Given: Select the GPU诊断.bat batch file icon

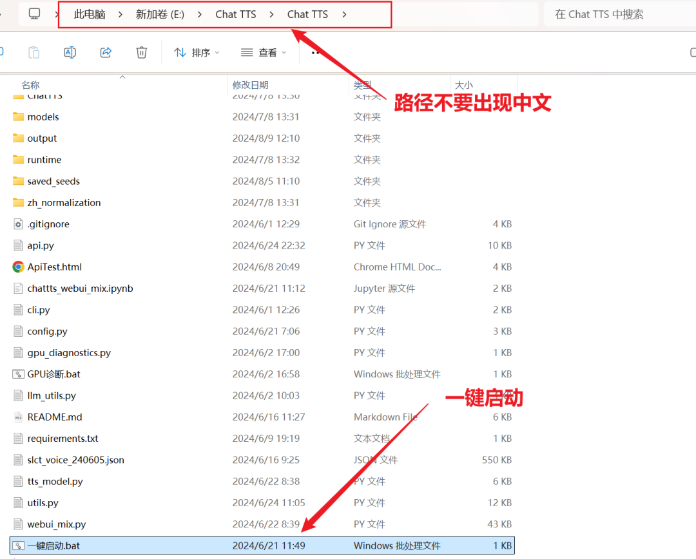Looking at the screenshot, I should [18, 374].
